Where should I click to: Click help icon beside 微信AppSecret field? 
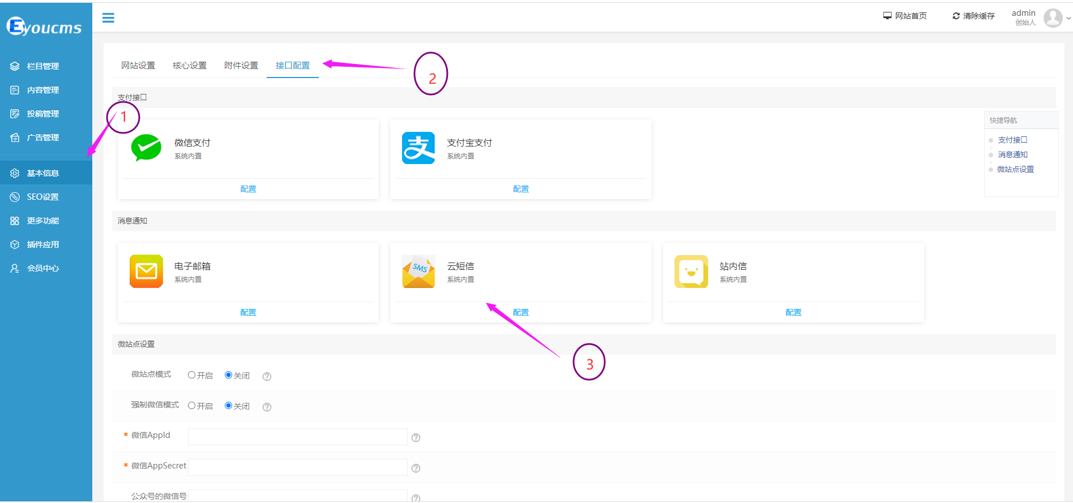pos(416,468)
